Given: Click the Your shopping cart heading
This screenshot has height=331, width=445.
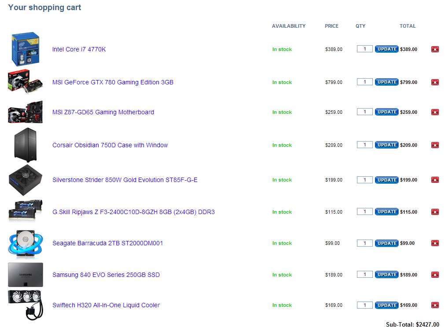Looking at the screenshot, I should tap(44, 7).
